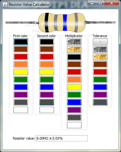Select green in First color column

coord(21,80)
